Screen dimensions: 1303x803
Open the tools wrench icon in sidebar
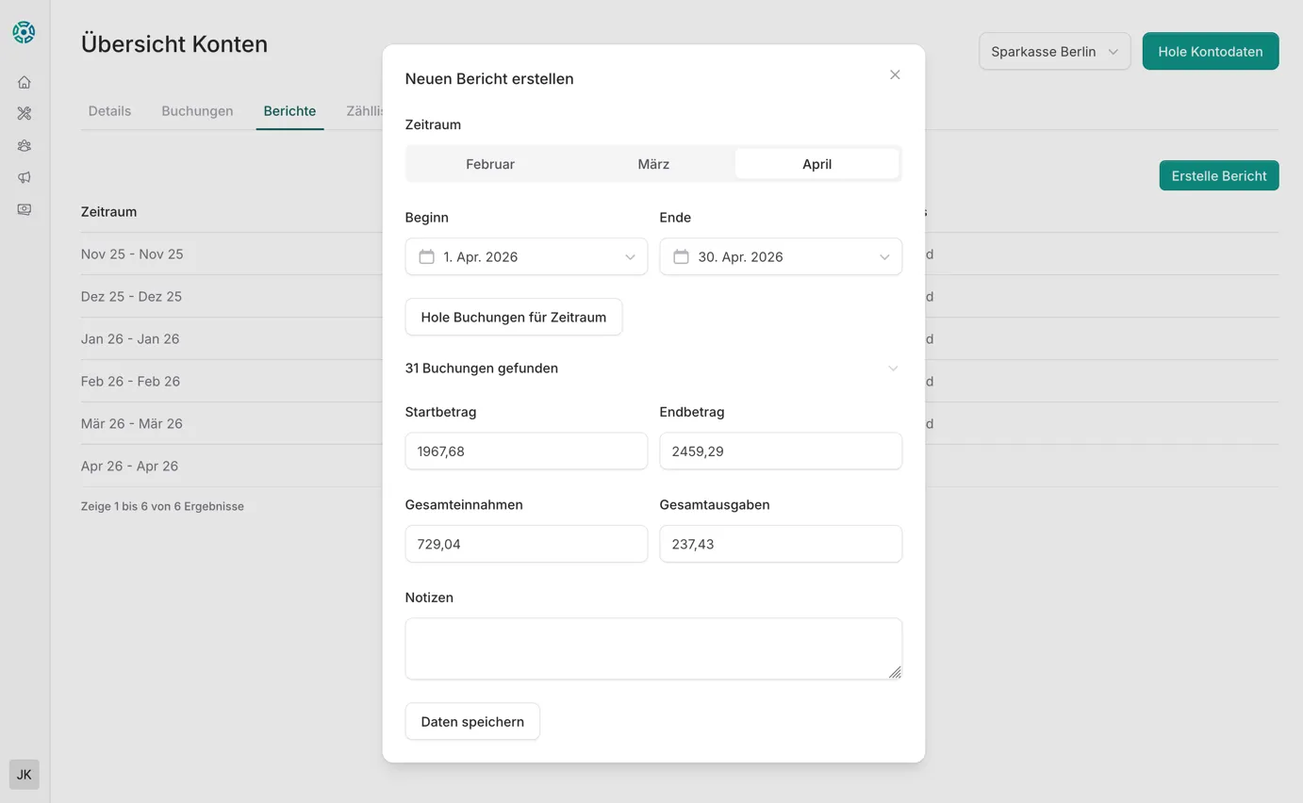point(25,114)
